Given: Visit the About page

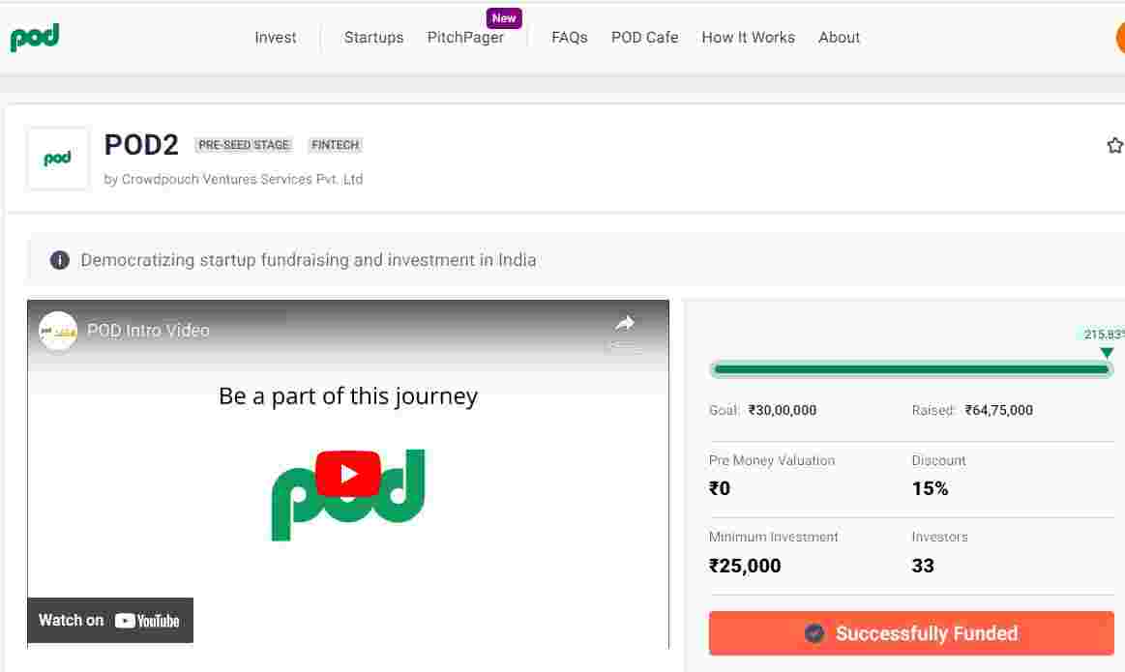Looking at the screenshot, I should pos(839,38).
